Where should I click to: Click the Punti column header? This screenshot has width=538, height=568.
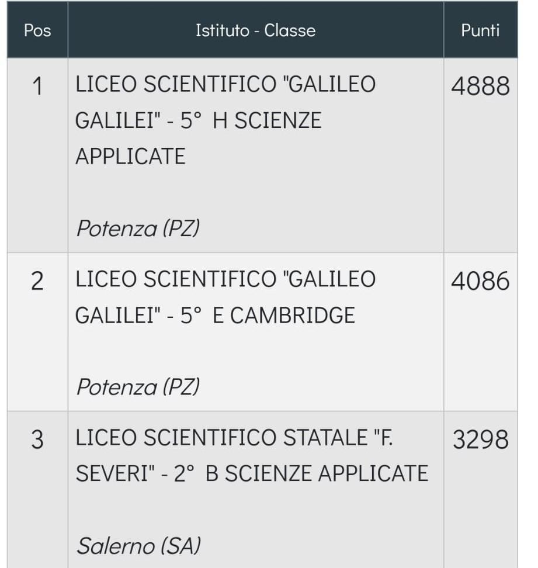(480, 30)
